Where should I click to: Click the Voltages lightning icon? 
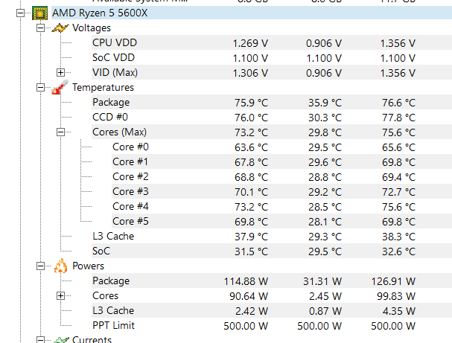coord(60,28)
